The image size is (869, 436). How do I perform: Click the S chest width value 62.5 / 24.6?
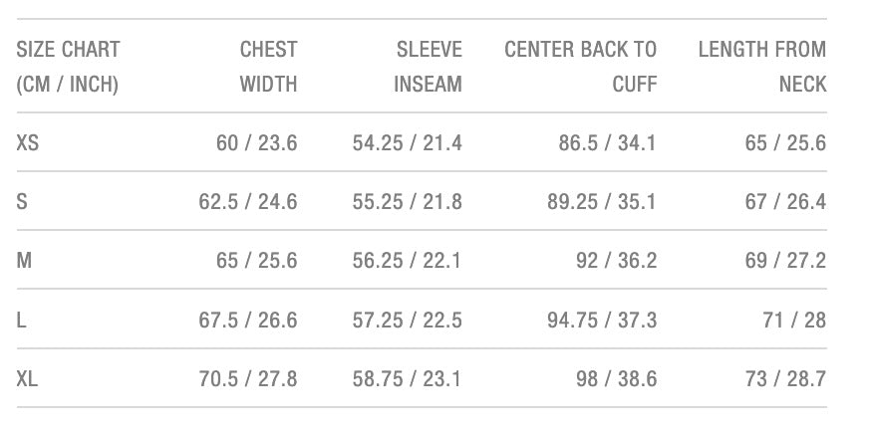tap(248, 202)
